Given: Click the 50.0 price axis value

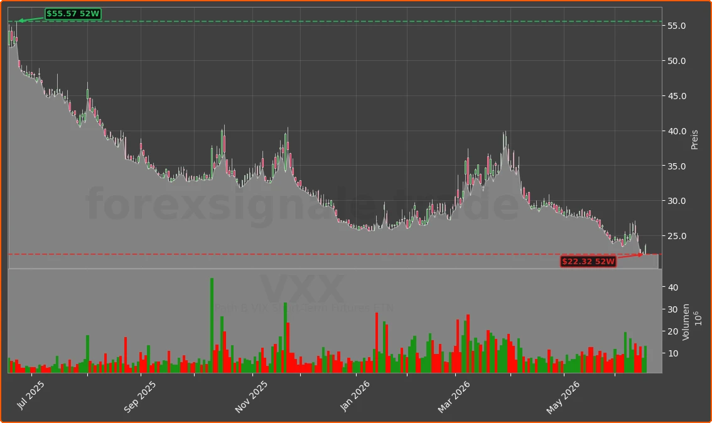Looking at the screenshot, I should pos(677,61).
